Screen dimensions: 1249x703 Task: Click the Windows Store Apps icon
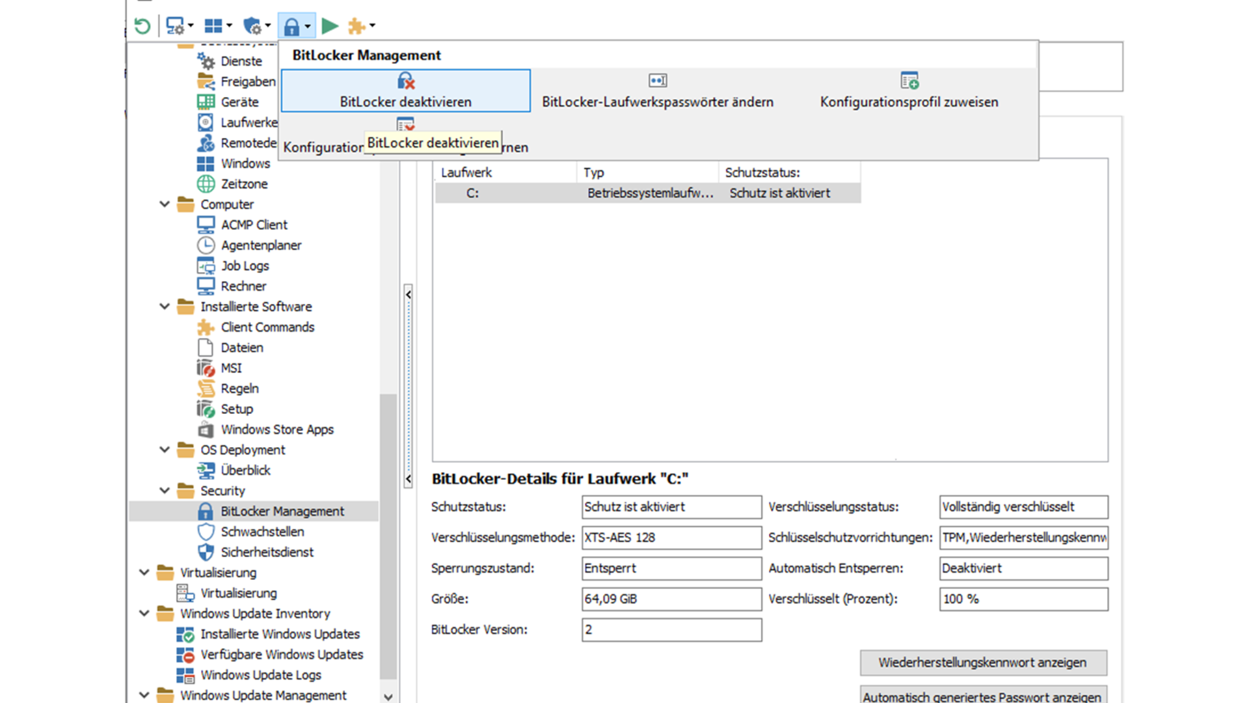[x=206, y=430]
